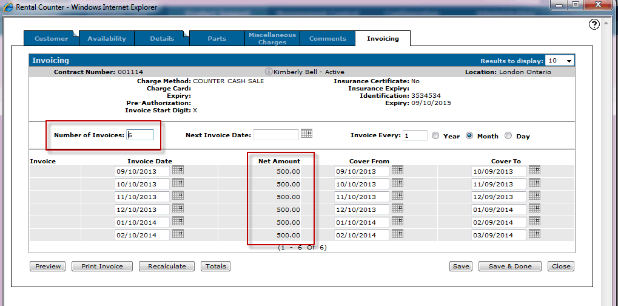The width and height of the screenshot is (618, 306).
Task: Select the Day radio button
Action: click(508, 136)
